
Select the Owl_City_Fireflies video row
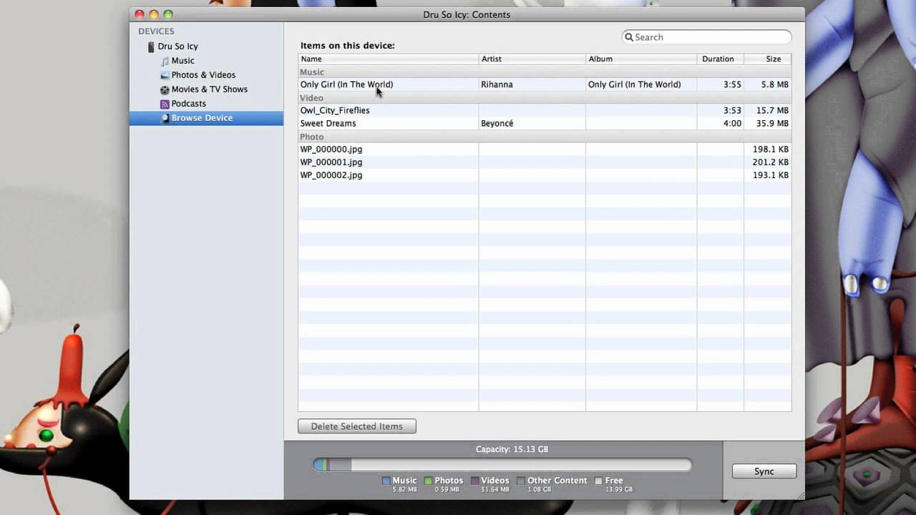pos(545,110)
